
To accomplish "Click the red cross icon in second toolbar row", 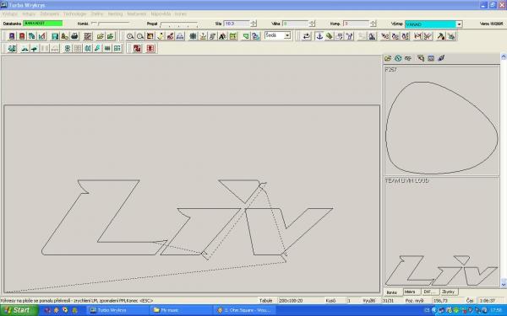I will pyautogui.click(x=150, y=48).
